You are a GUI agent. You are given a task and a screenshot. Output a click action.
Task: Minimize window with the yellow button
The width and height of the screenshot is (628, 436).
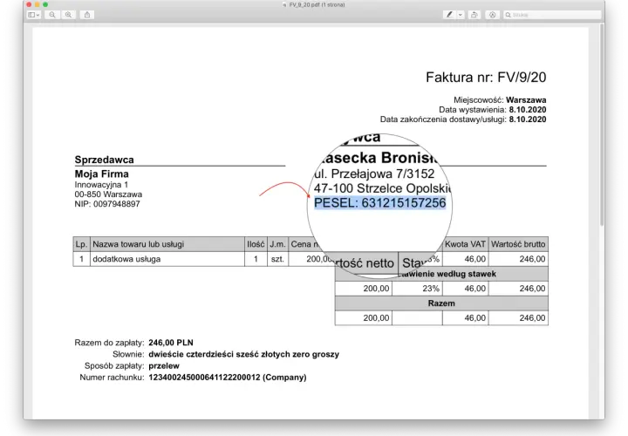[x=38, y=4]
